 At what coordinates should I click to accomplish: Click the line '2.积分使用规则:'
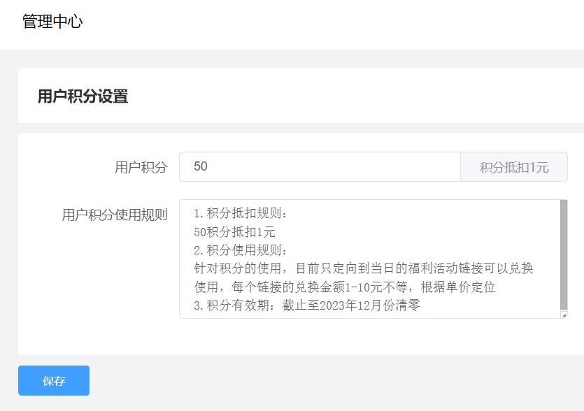coord(241,250)
